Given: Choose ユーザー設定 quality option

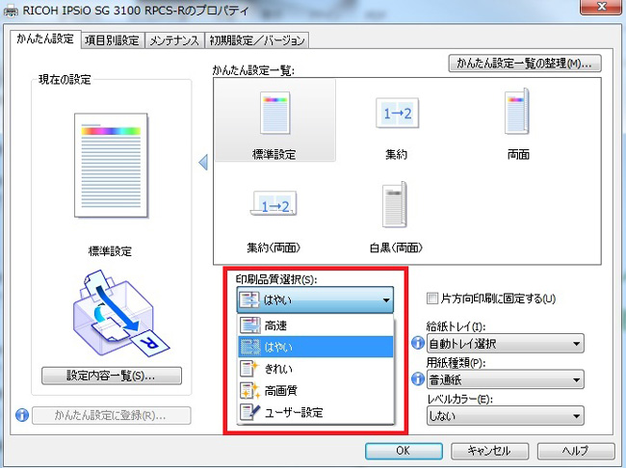Looking at the screenshot, I should (x=315, y=412).
